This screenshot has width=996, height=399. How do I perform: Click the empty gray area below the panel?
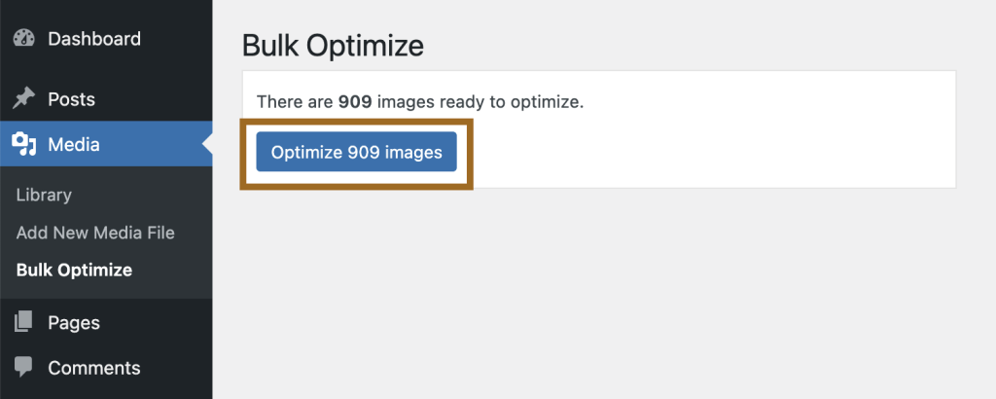603,292
